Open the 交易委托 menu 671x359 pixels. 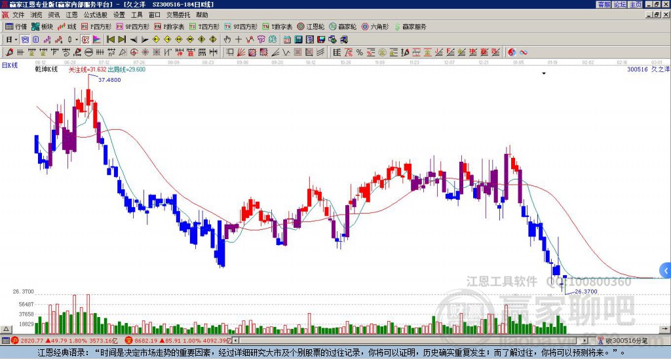tap(178, 15)
